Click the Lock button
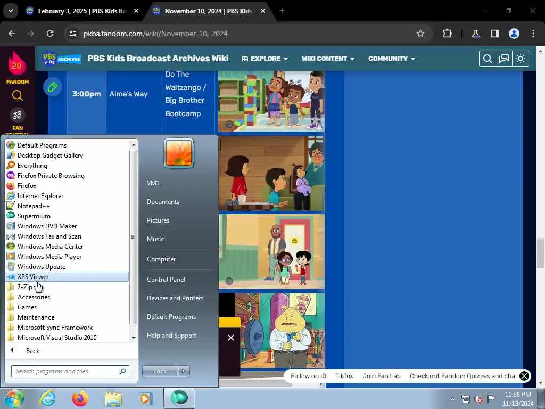The image size is (545, 409). 160,371
